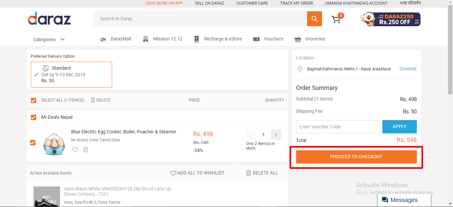Toggle the SELECT ALL checkbox
The height and width of the screenshot is (207, 453).
coord(33,100)
